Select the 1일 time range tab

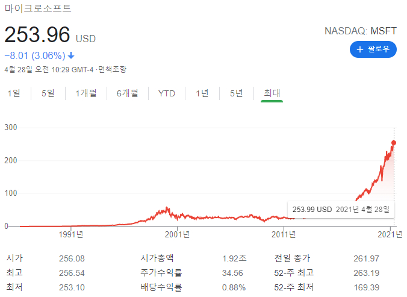[14, 93]
